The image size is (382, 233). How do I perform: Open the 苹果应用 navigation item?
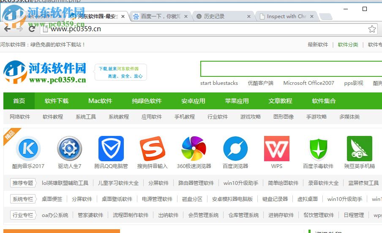point(237,101)
